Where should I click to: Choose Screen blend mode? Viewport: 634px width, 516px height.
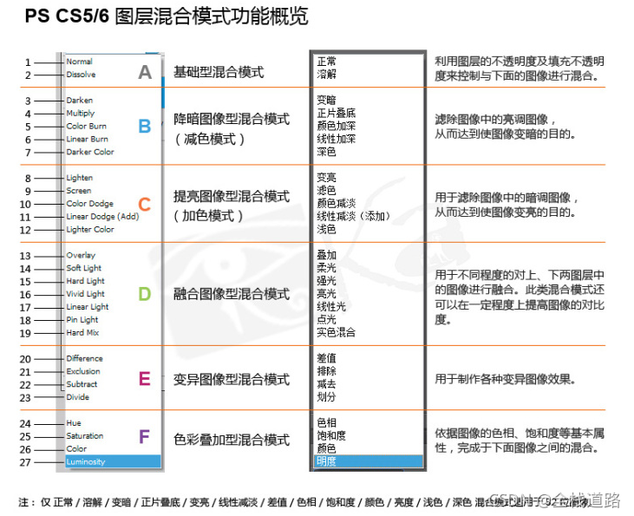click(78, 191)
